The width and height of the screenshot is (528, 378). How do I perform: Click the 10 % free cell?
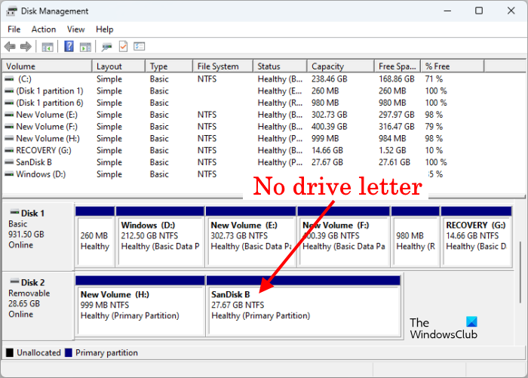(x=434, y=150)
